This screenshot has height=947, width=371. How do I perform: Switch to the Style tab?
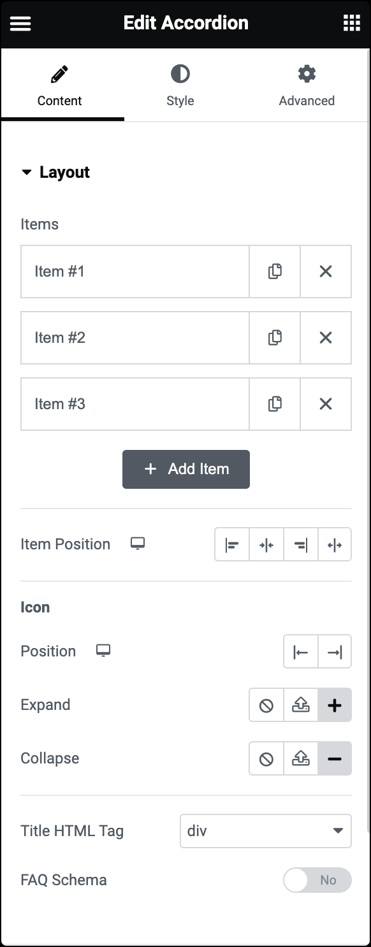180,85
